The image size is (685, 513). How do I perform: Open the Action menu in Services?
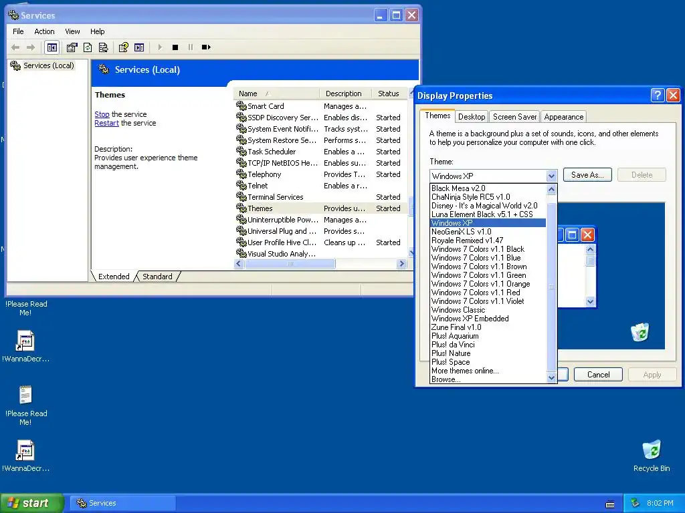[45, 31]
